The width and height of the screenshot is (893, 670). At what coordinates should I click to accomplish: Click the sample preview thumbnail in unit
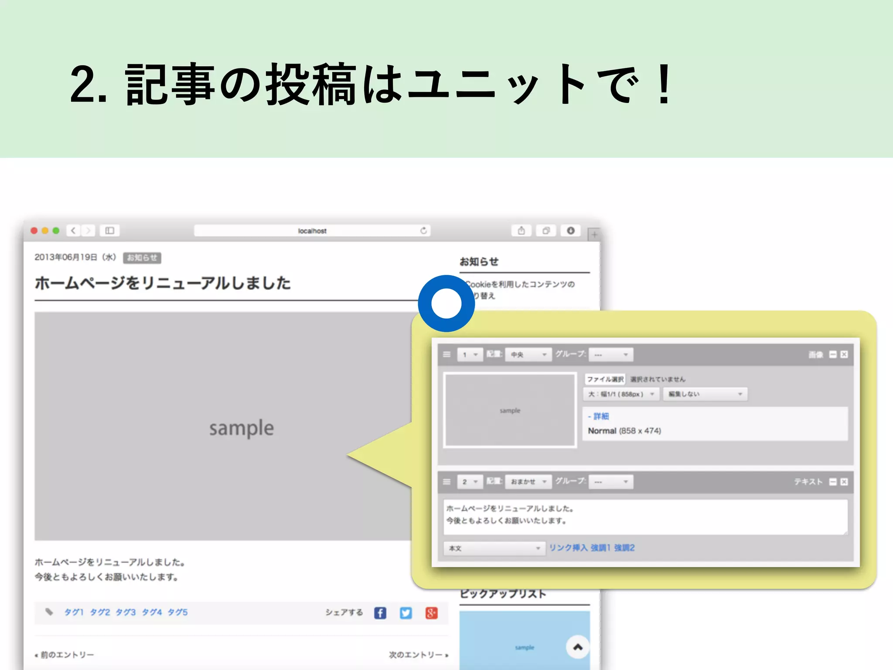pyautogui.click(x=510, y=410)
